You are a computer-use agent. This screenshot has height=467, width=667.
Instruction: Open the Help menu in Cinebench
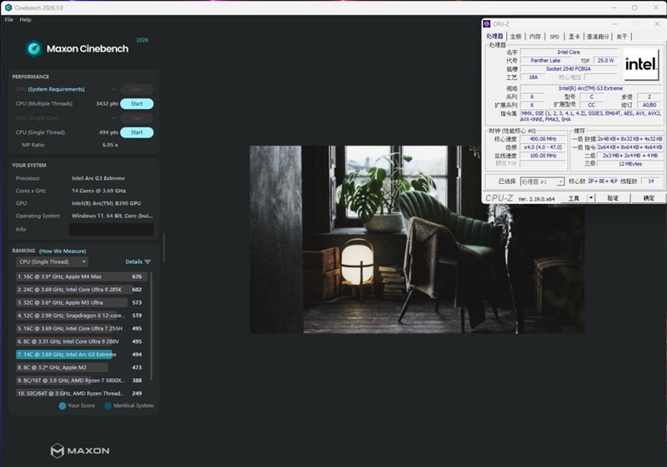pos(25,19)
